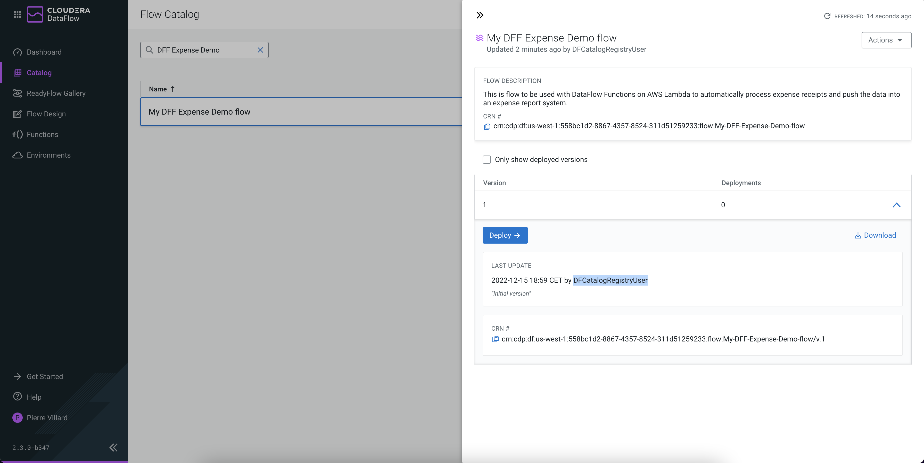The width and height of the screenshot is (924, 463).
Task: Clear the DFF Expense Demo search text
Action: tap(260, 50)
